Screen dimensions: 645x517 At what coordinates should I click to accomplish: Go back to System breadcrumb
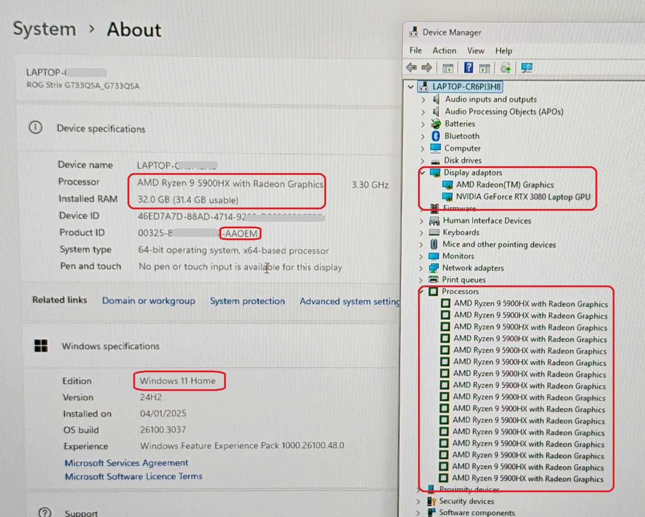pos(45,29)
